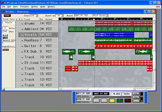Open the File menu
The image size is (162, 112).
3,7
